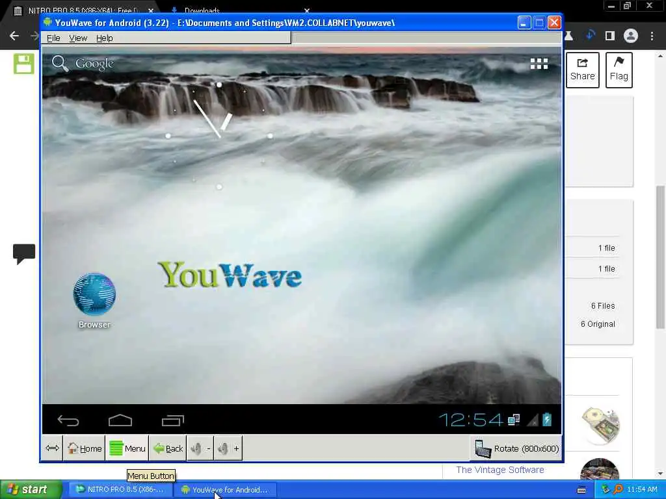This screenshot has height=499, width=666.
Task: Click the Google text in search widget
Action: [94, 64]
